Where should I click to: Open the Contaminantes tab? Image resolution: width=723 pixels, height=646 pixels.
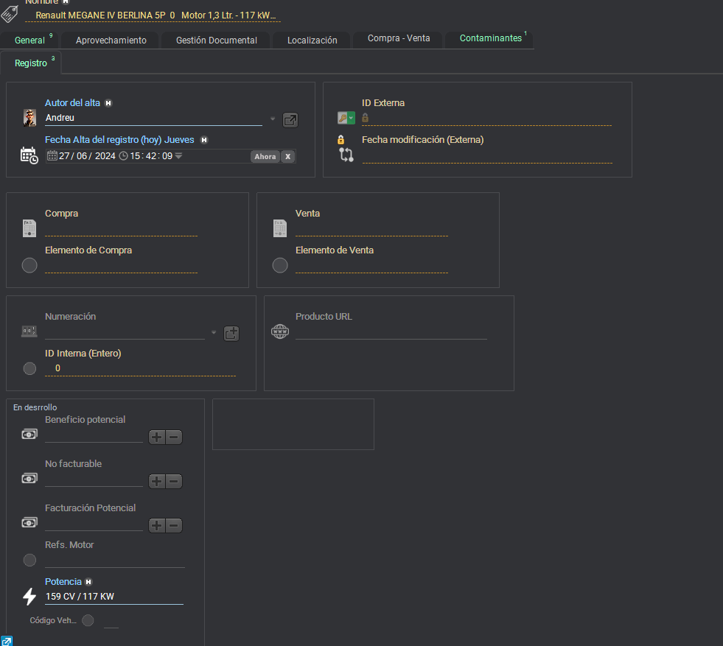[x=490, y=38]
